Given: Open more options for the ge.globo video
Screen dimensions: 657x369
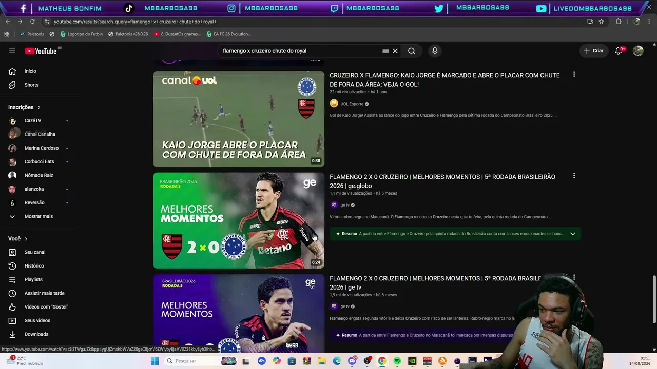Looking at the screenshot, I should [x=574, y=176].
